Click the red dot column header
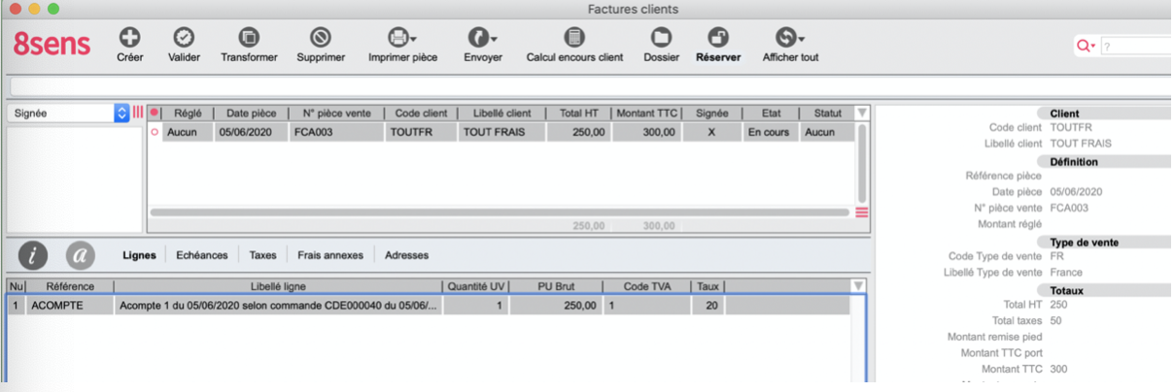 pos(154,113)
